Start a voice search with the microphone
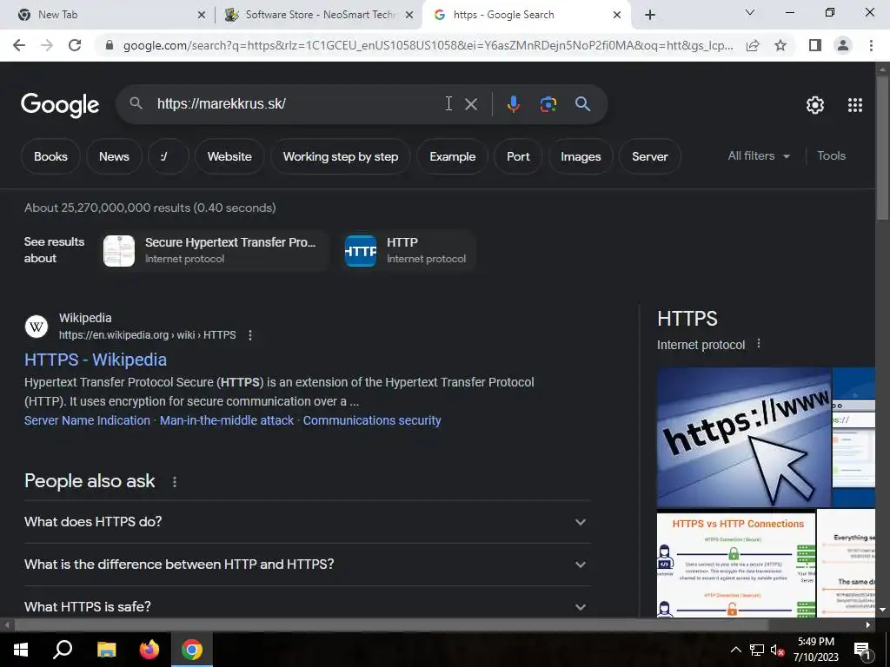 point(513,104)
